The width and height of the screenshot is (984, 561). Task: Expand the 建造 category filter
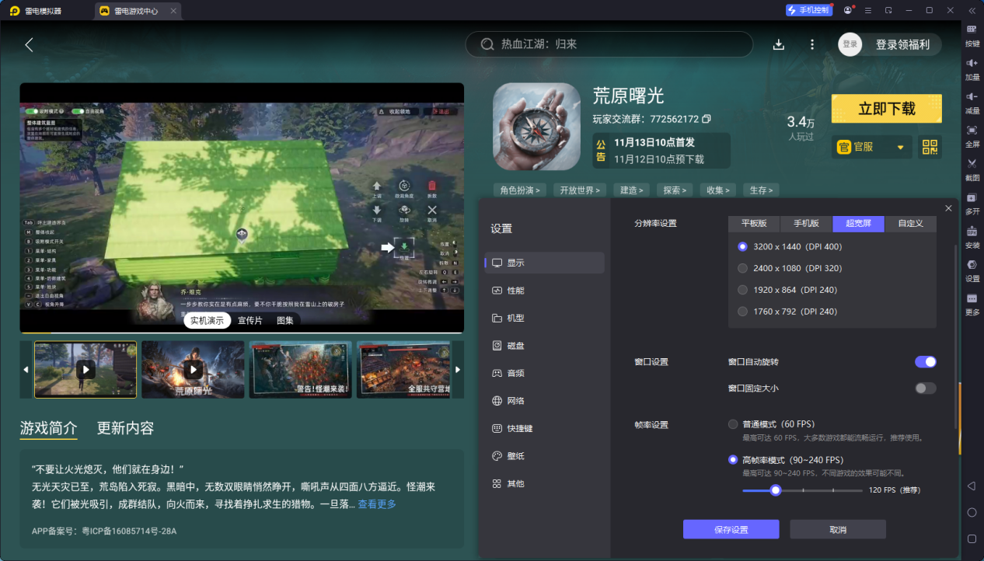(x=632, y=190)
